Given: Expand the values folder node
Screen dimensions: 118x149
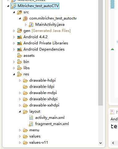Looking at the screenshot, I should coord(20,136).
